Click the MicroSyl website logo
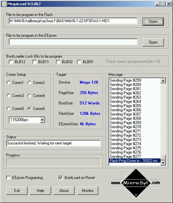 (135, 183)
